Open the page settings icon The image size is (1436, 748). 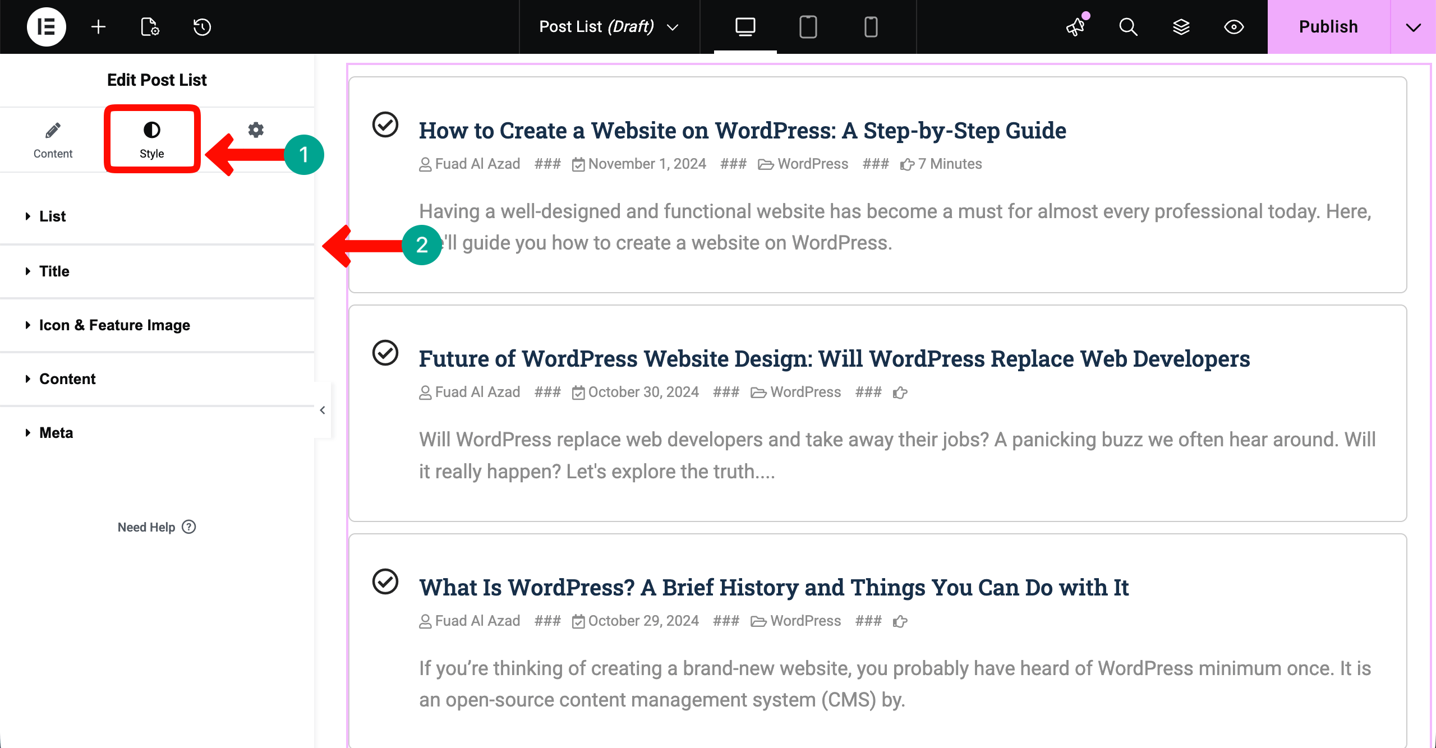149,26
